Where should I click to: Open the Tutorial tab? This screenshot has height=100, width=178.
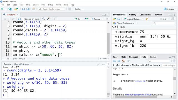coord(159,15)
